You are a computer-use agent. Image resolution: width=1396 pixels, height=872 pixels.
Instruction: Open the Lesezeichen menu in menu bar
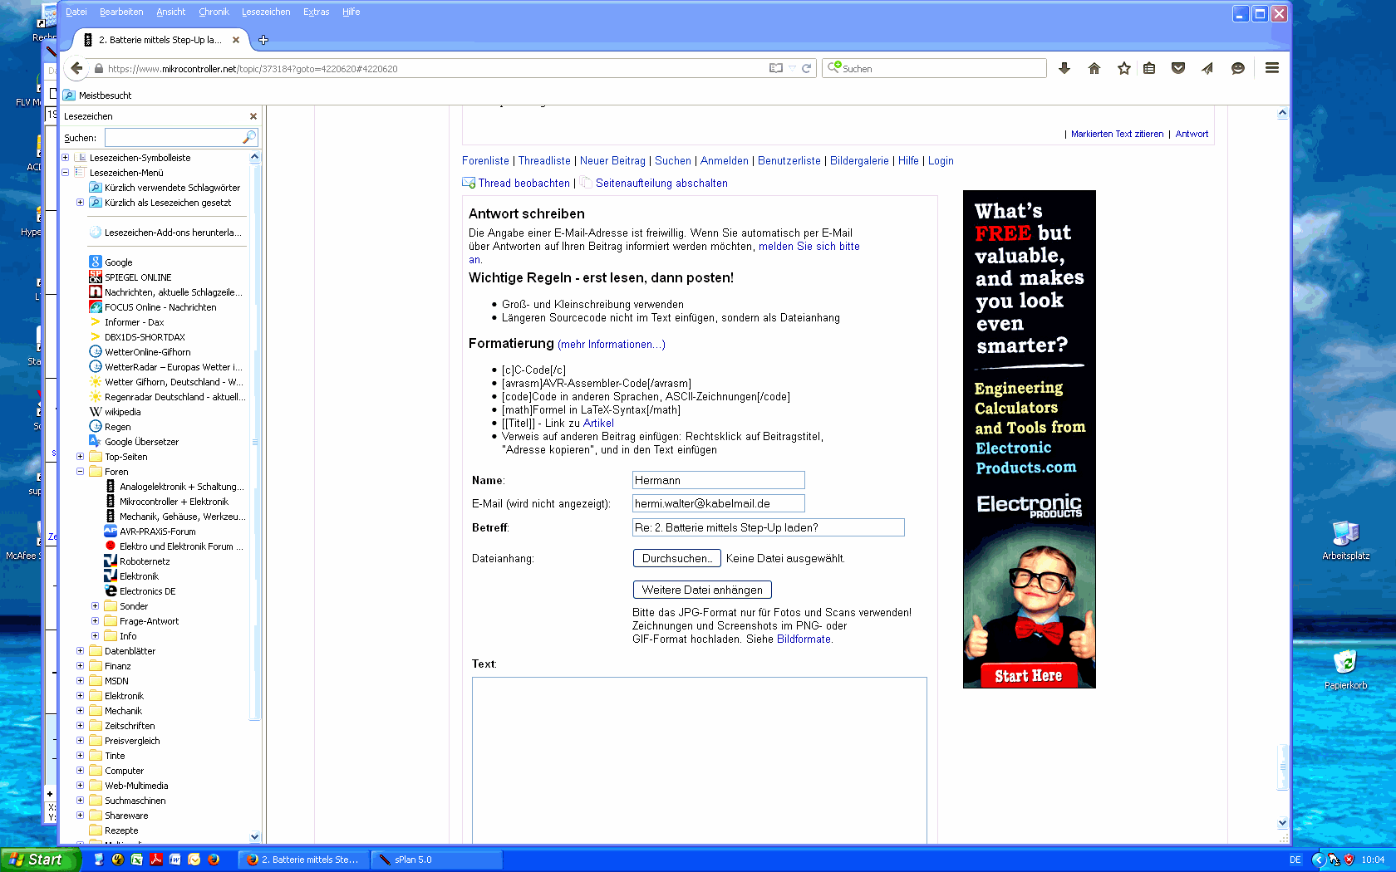(266, 12)
